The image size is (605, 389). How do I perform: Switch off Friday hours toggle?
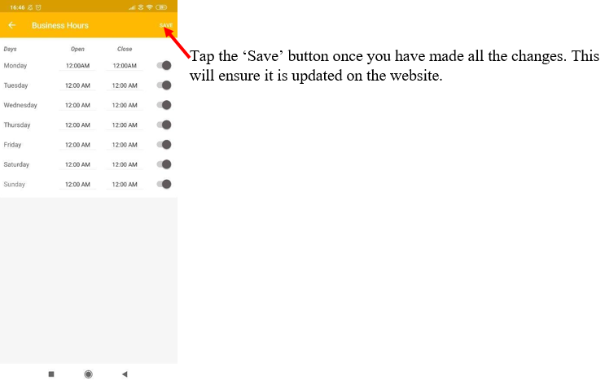[x=164, y=145]
